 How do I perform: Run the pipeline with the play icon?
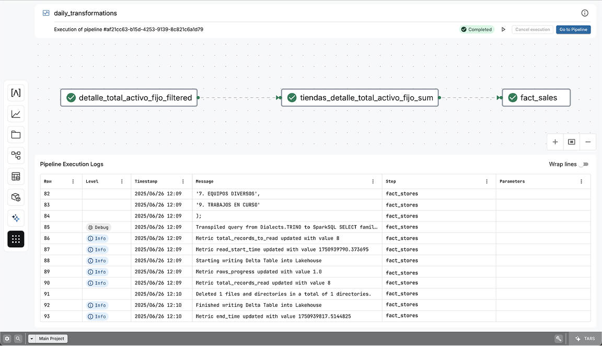[x=503, y=30]
